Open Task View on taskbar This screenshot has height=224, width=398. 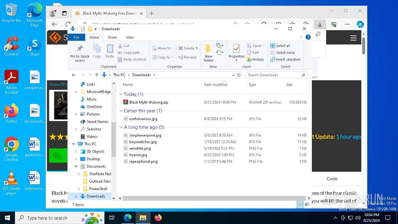point(112,218)
